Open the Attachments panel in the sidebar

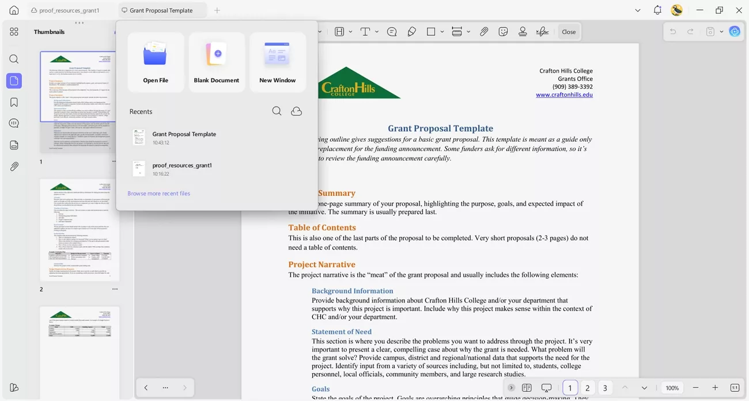tap(14, 167)
